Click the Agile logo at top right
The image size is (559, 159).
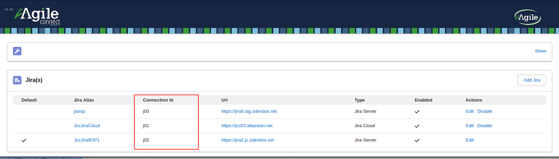528,17
